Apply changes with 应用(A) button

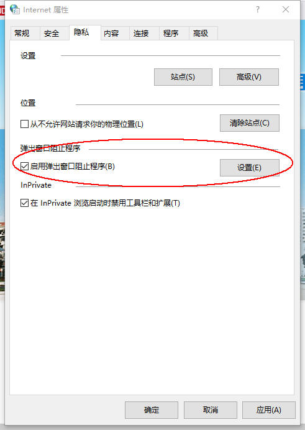coord(269,410)
